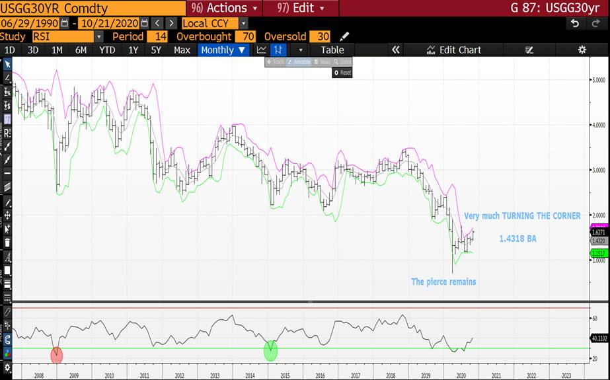610x380 pixels.
Task: Open the fill color square tool
Action: [7, 271]
